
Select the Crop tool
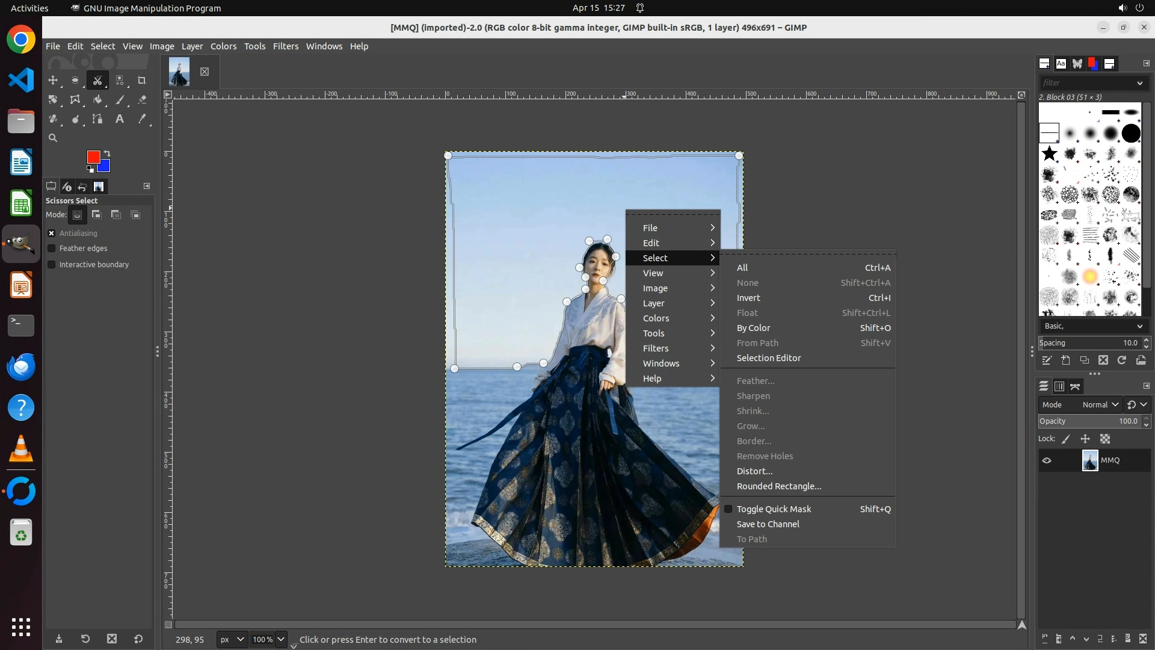point(142,80)
